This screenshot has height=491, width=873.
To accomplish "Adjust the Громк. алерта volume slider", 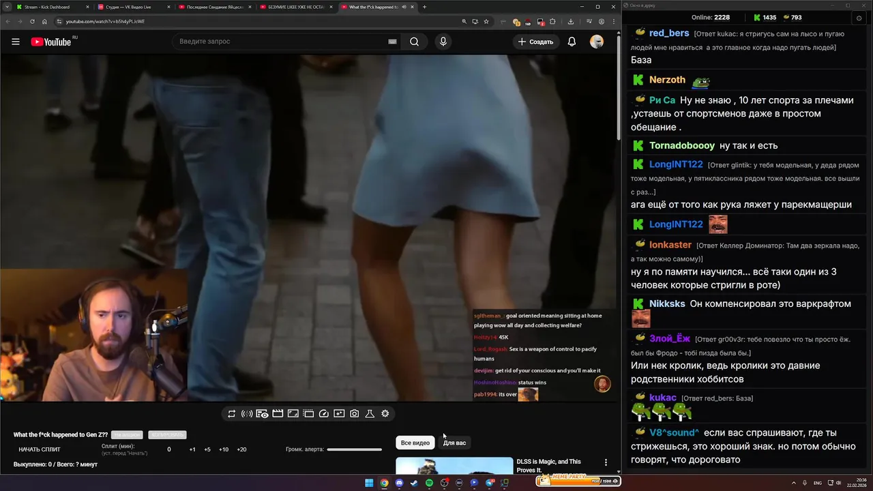I will coord(355,449).
